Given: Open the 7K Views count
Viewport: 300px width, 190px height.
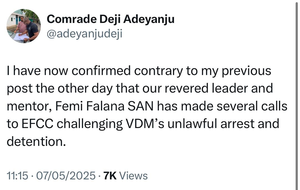Looking at the screenshot, I should tap(125, 176).
